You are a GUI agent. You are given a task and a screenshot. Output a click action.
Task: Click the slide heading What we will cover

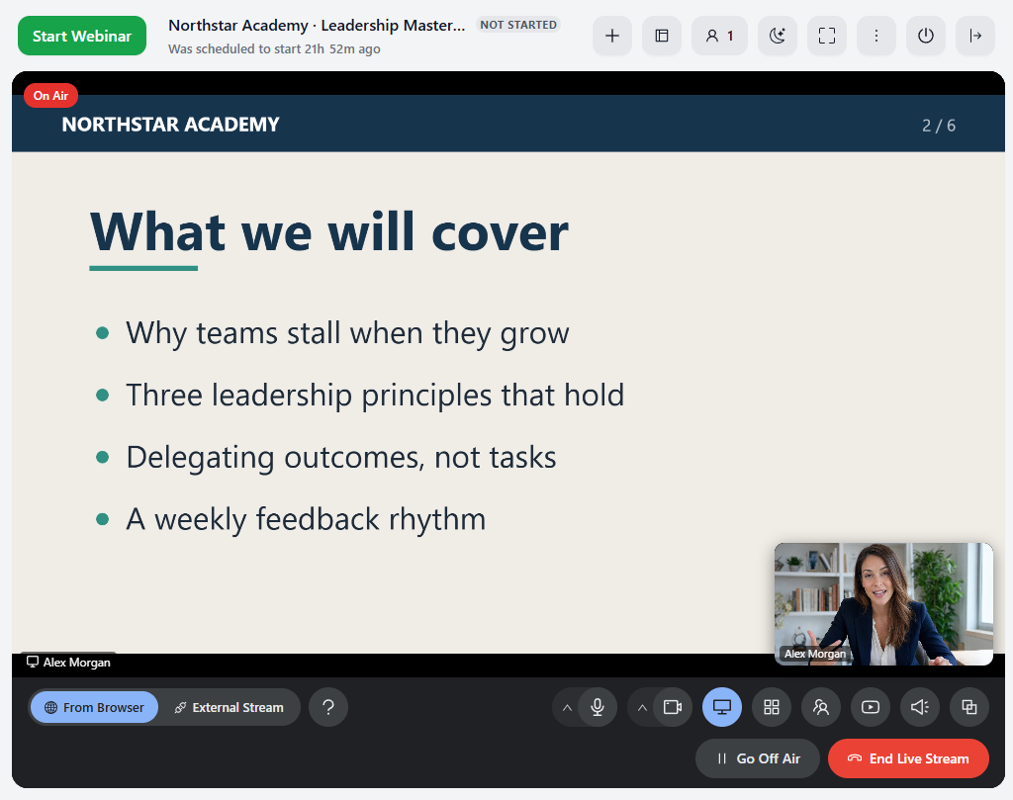click(x=329, y=232)
